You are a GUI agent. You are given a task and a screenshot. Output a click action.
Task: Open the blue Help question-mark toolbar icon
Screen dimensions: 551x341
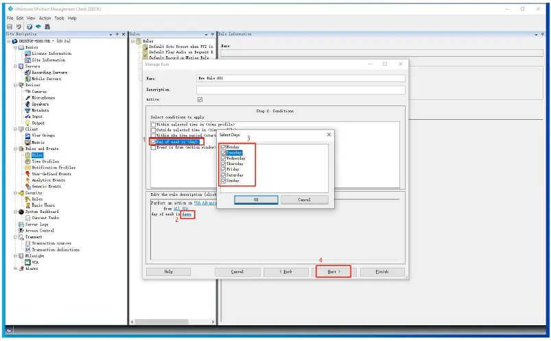coord(30,27)
